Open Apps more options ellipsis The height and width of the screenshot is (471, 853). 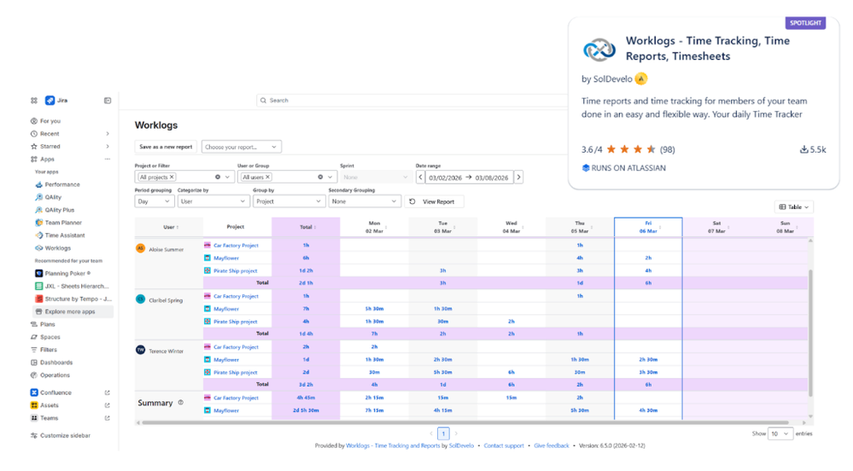click(x=108, y=160)
